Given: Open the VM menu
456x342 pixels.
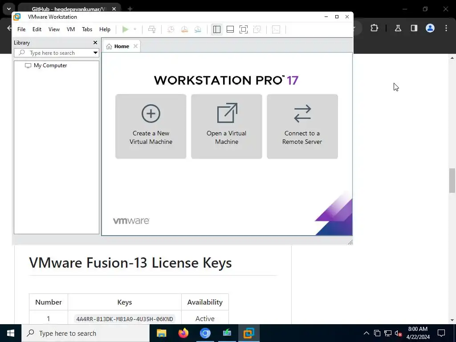Looking at the screenshot, I should point(71,29).
